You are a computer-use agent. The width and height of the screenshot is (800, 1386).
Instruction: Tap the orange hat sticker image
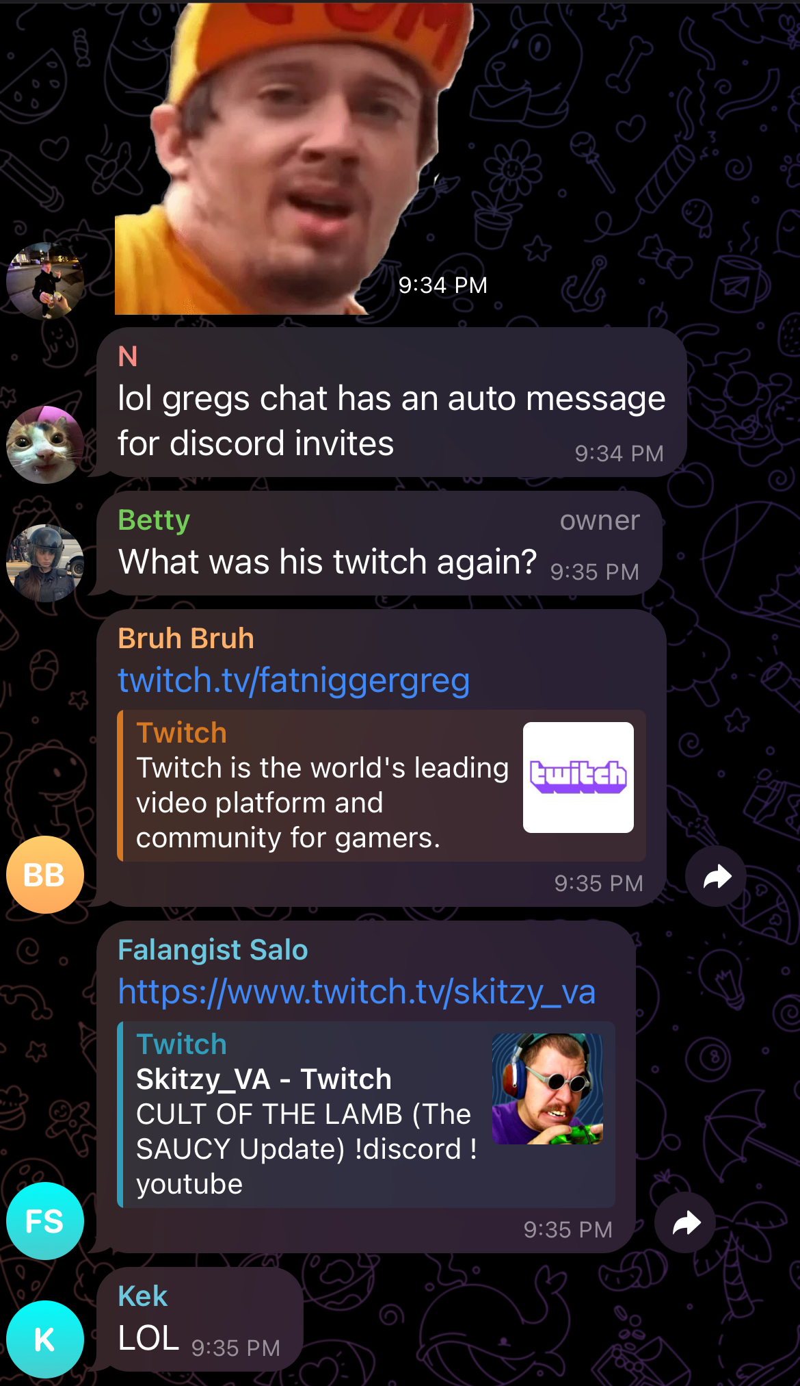[x=294, y=157]
